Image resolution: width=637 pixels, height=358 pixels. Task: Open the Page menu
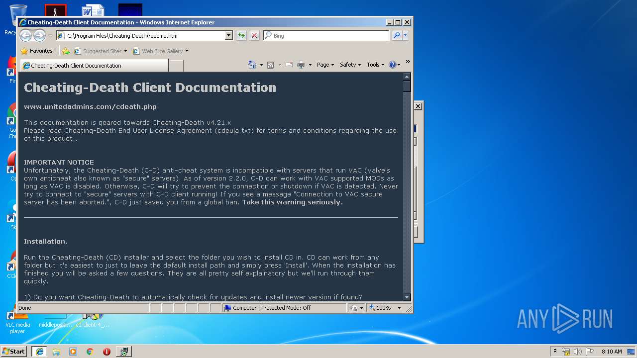pos(325,65)
